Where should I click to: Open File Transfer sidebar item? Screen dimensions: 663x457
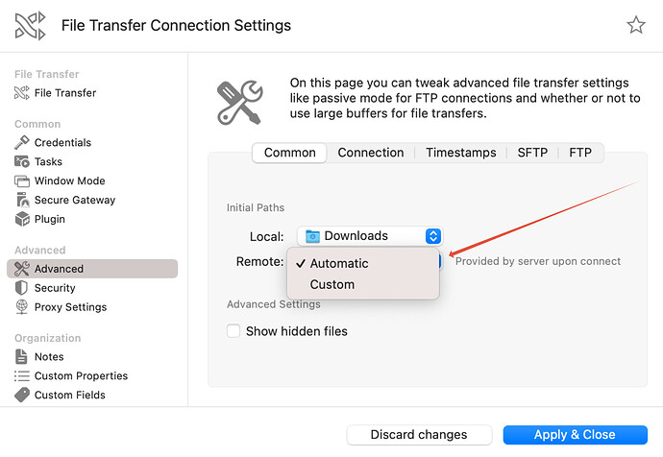point(64,93)
